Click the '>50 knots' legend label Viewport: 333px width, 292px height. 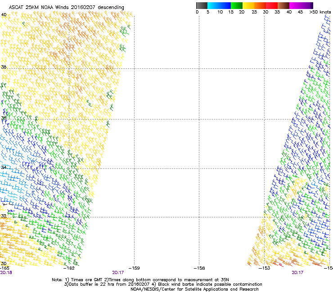(320, 12)
